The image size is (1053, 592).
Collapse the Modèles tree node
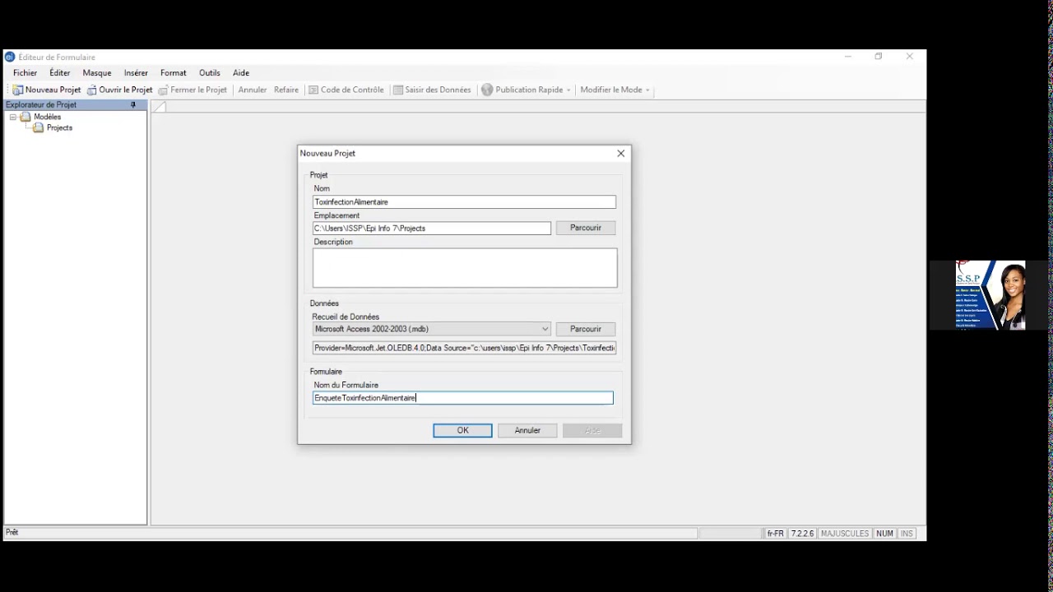point(12,117)
